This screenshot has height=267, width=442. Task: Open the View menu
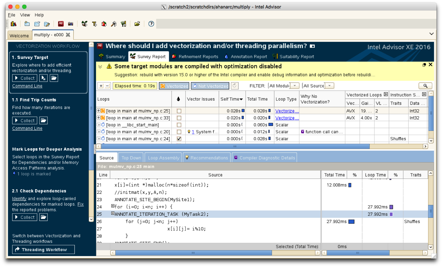[25, 15]
